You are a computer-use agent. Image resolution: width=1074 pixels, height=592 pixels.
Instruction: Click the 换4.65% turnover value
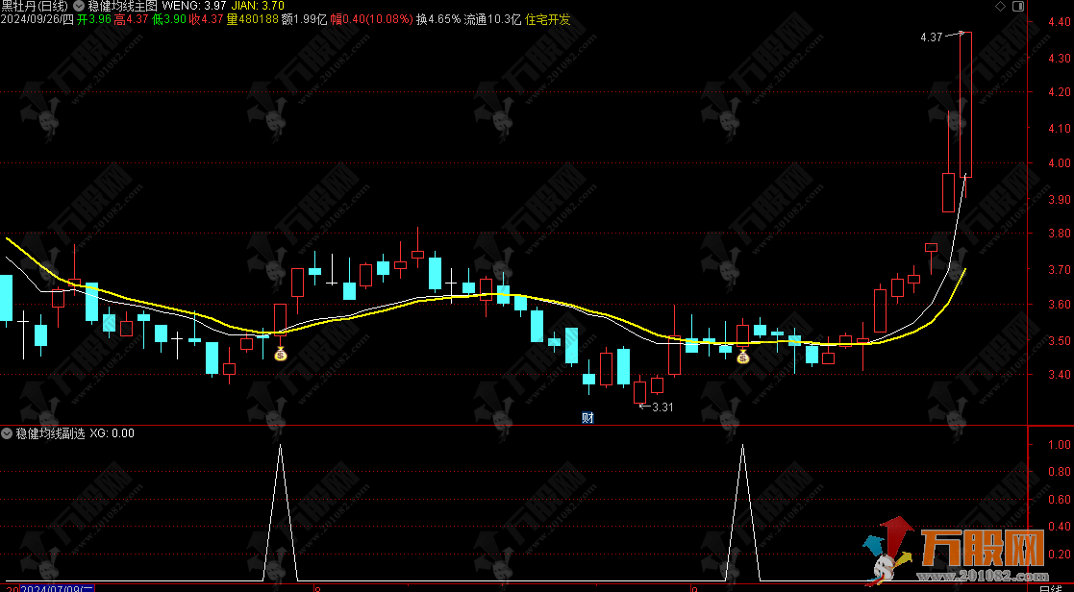[x=438, y=19]
